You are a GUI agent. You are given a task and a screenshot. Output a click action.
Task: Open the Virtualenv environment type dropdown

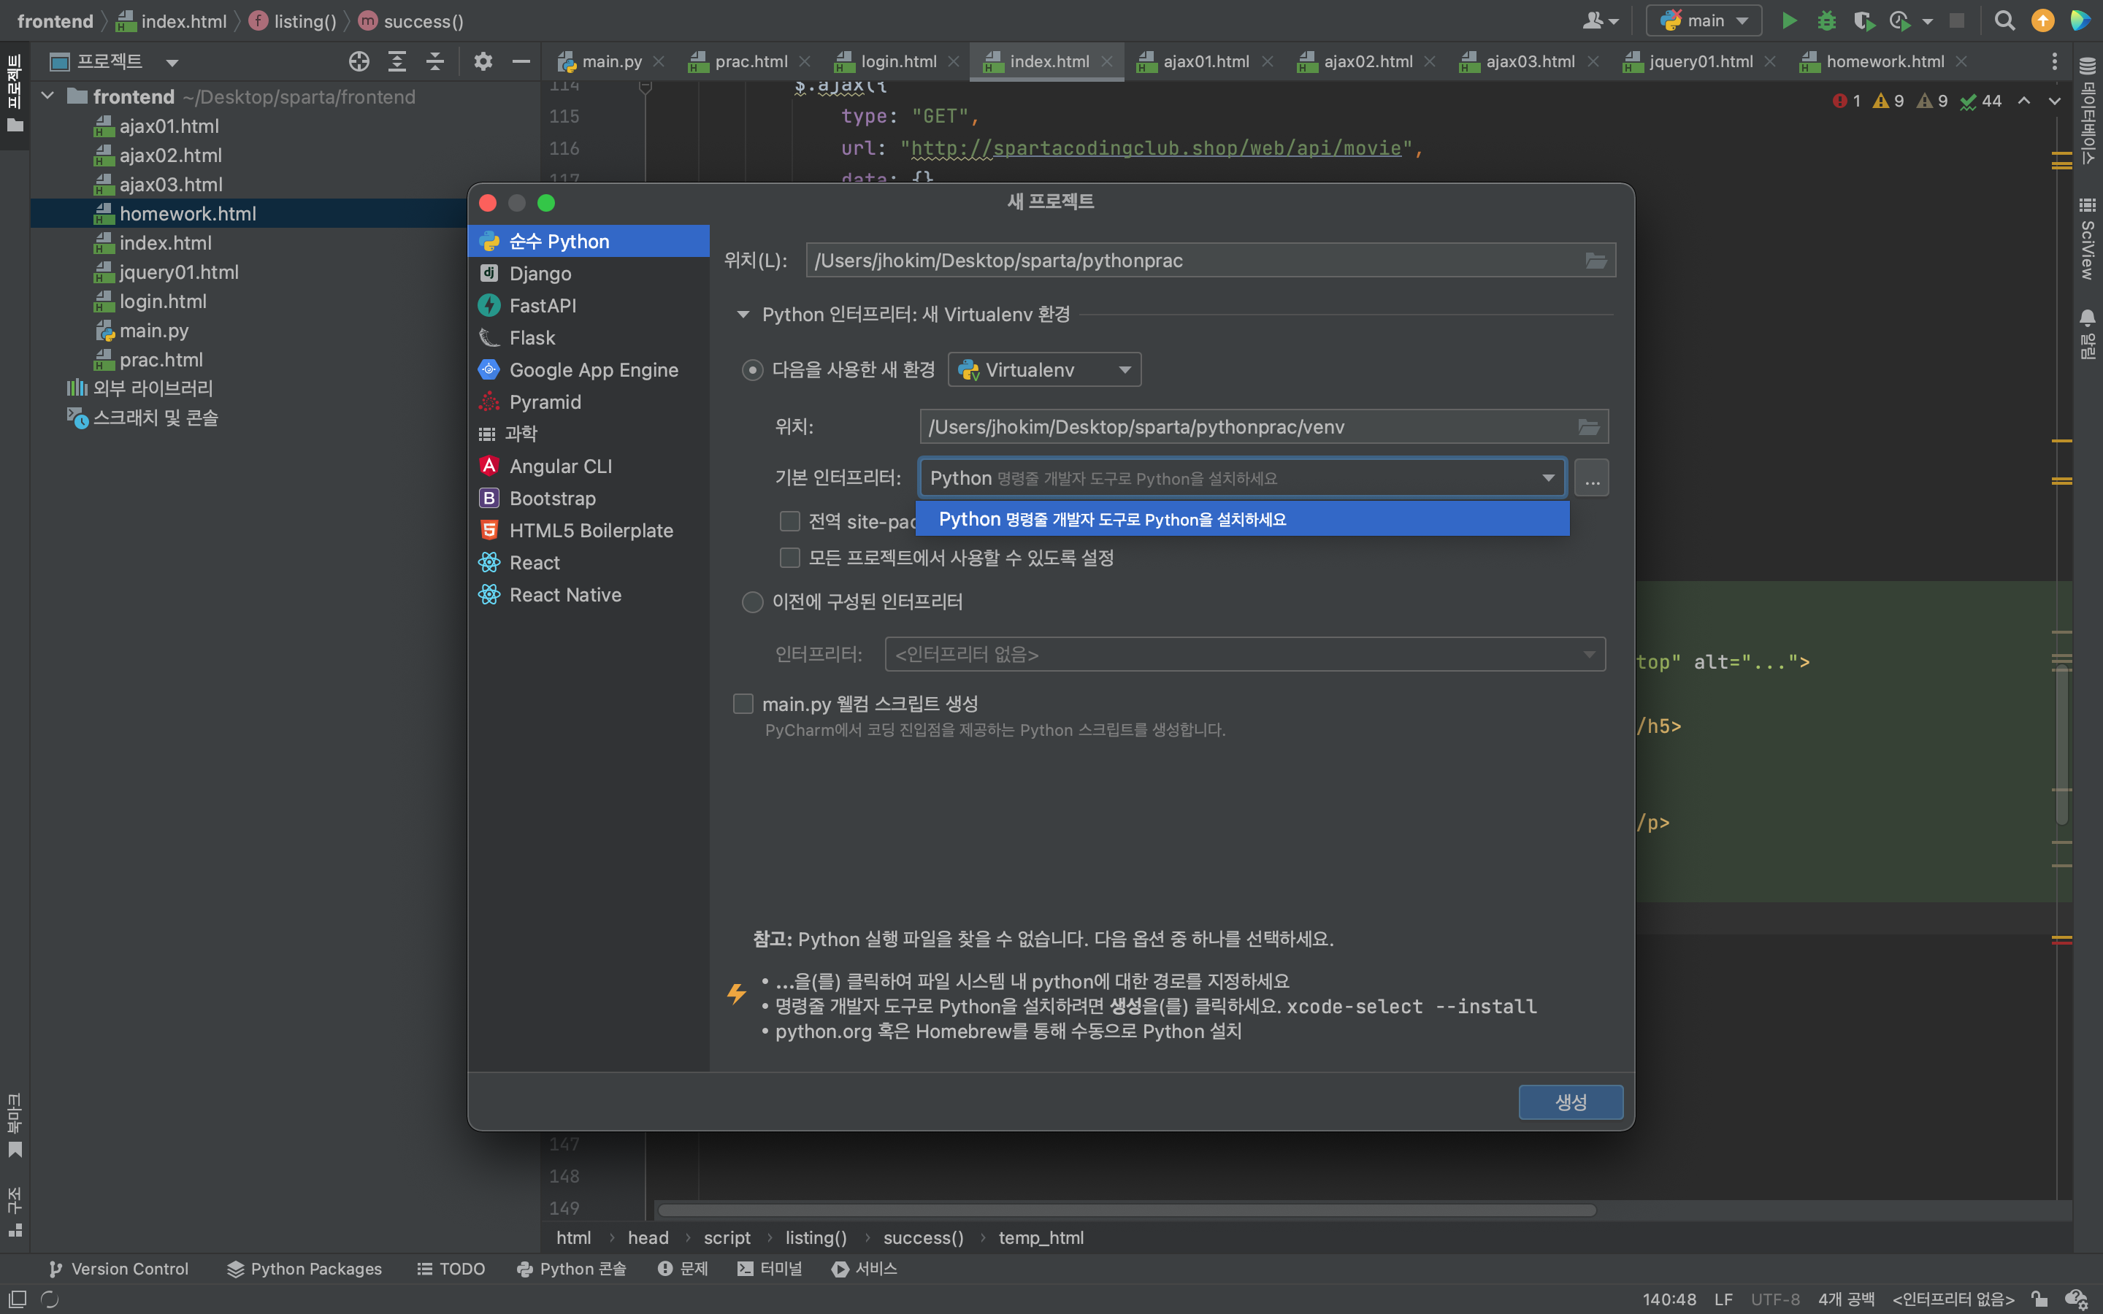1044,370
